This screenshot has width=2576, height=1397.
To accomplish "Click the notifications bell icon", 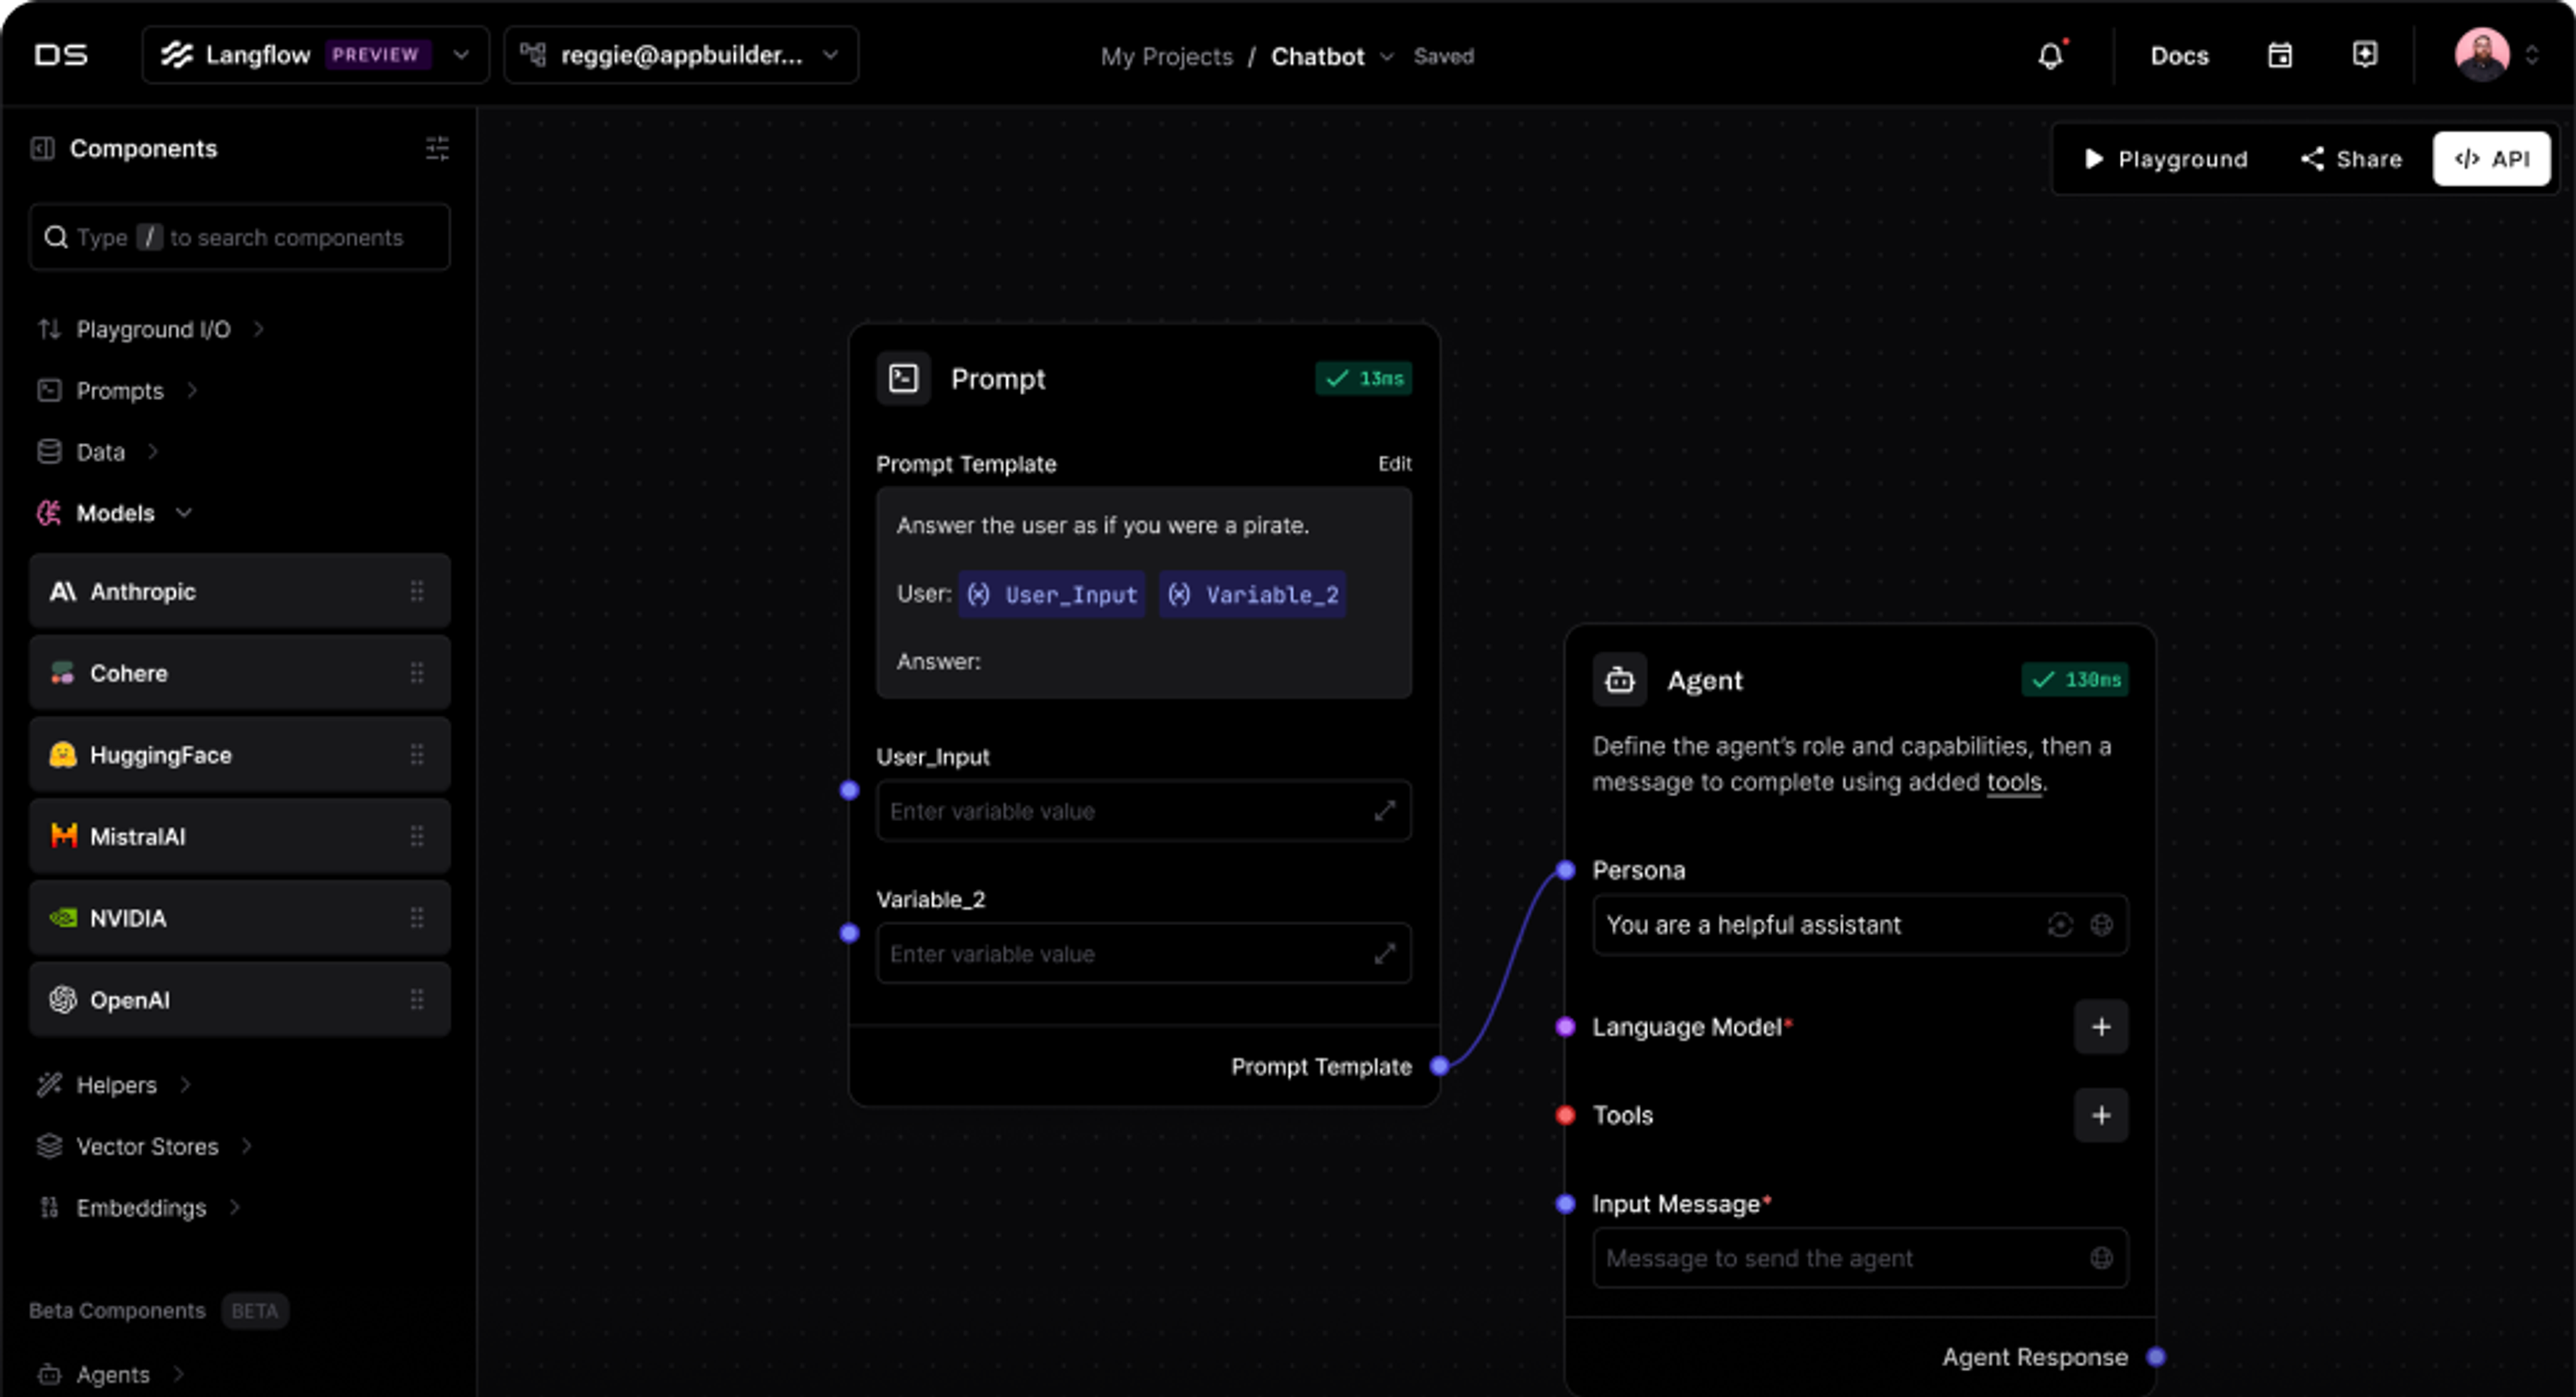I will [x=2050, y=56].
